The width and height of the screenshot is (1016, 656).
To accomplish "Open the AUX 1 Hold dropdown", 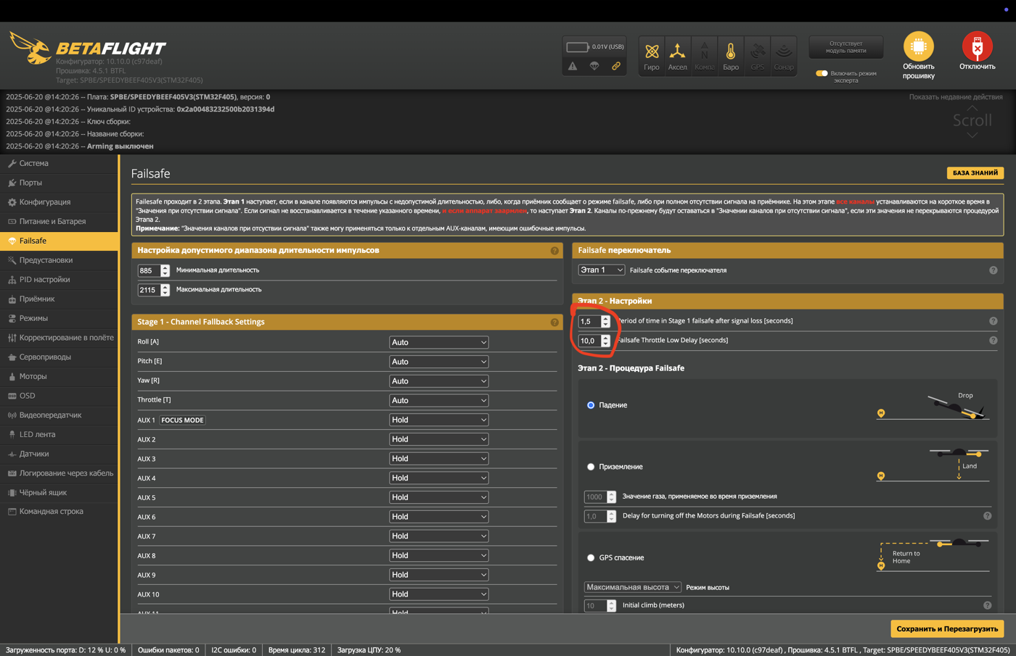I will coord(438,420).
